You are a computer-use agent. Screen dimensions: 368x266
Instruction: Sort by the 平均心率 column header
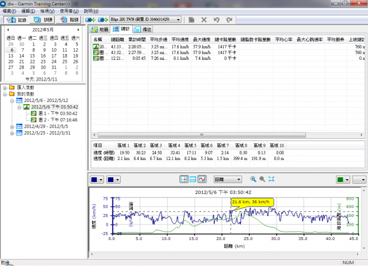283,40
